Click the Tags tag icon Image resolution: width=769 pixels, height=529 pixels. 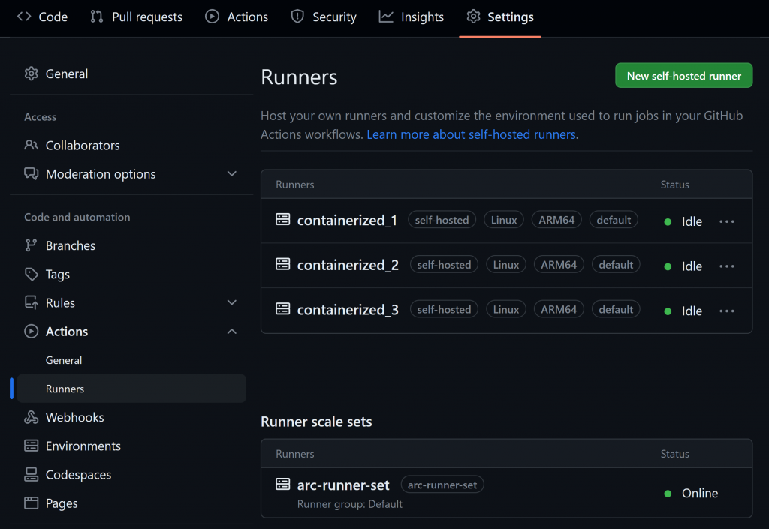click(32, 274)
